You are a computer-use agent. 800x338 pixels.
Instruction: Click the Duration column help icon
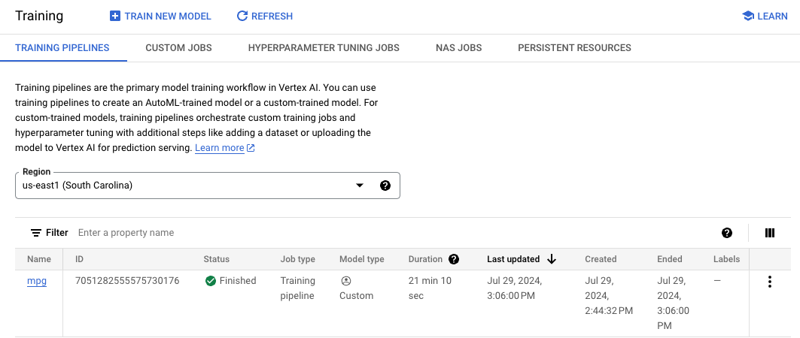(454, 259)
